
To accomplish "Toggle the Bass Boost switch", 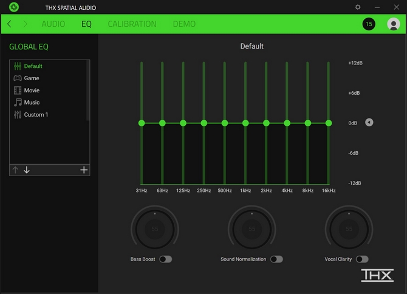I will point(166,259).
